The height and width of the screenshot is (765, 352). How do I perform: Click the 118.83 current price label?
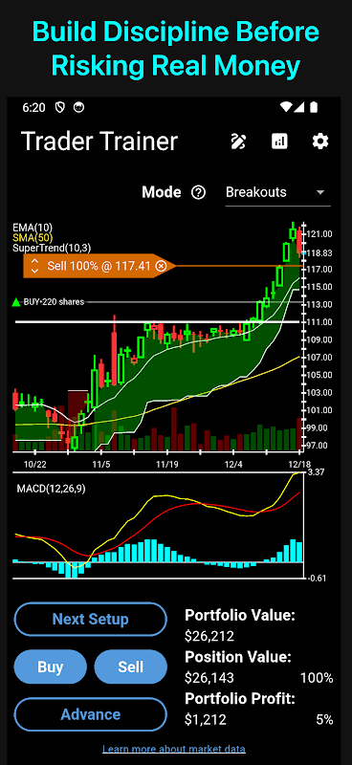coord(319,252)
